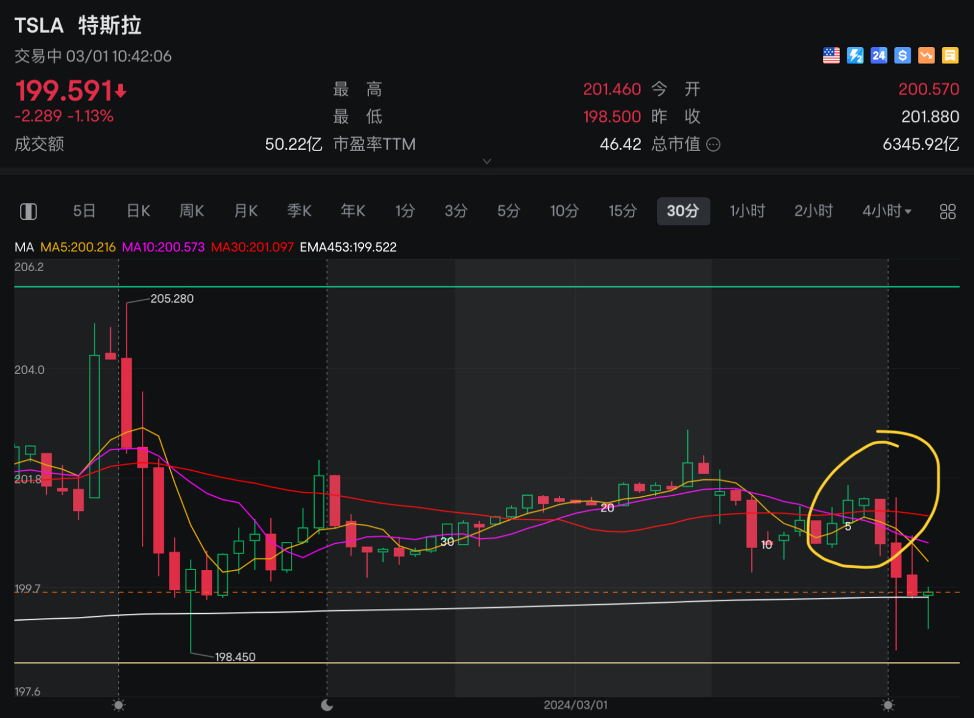The height and width of the screenshot is (718, 974).
Task: Select the 10分 interval tab
Action: [x=564, y=211]
